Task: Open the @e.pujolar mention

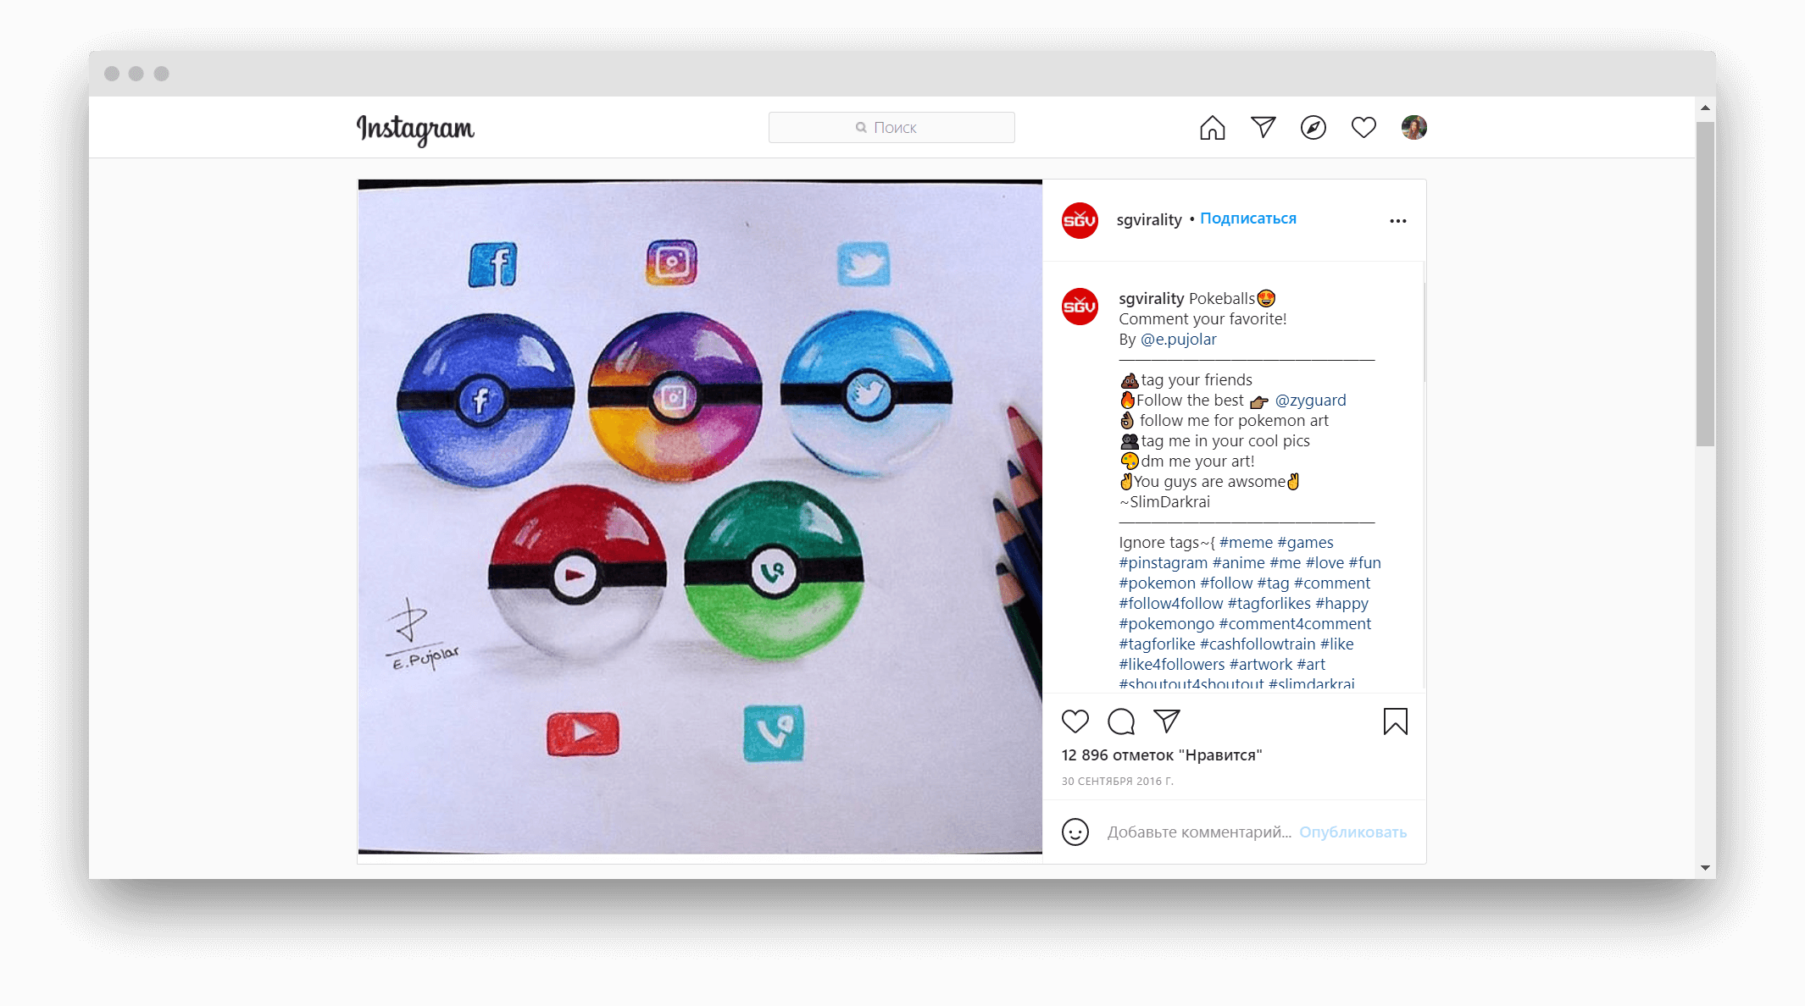Action: [1178, 340]
